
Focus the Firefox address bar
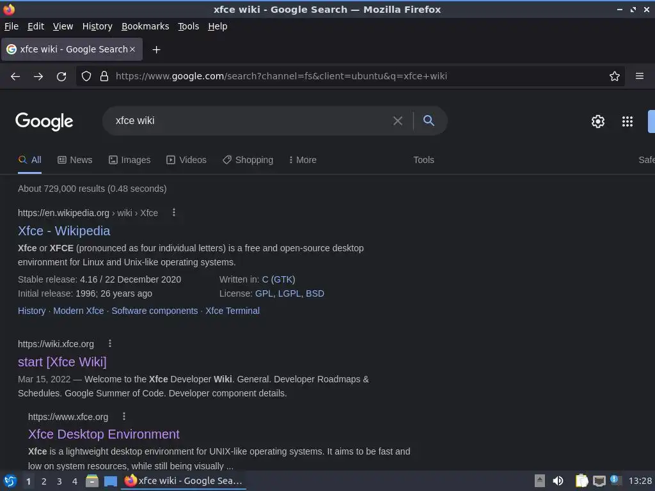(359, 76)
